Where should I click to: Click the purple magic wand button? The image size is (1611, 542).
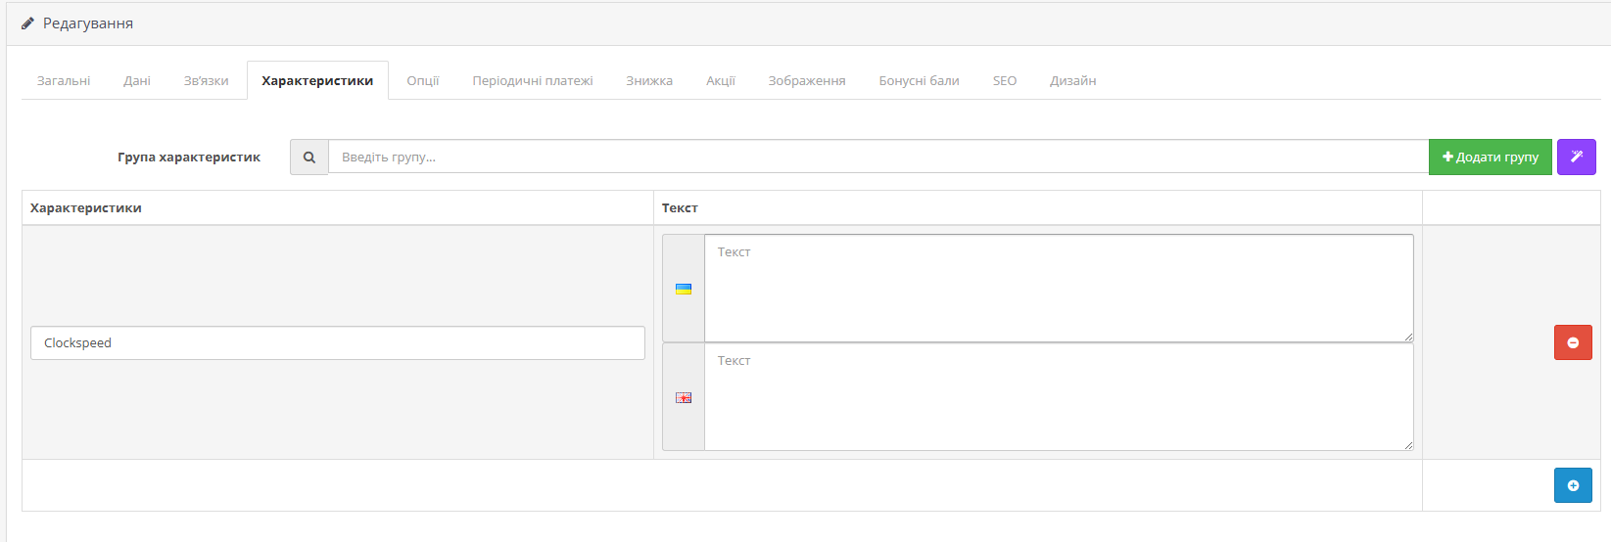point(1577,157)
